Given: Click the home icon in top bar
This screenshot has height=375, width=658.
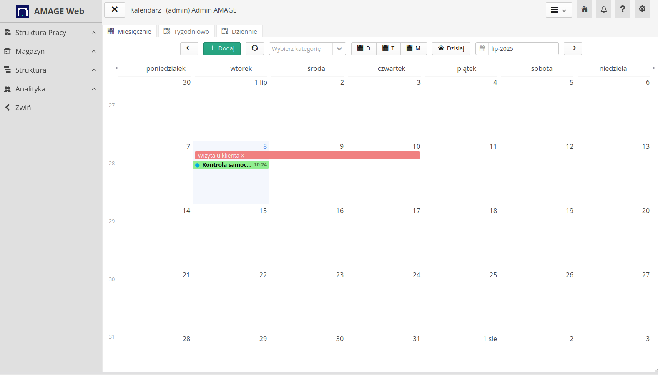Looking at the screenshot, I should 584,10.
